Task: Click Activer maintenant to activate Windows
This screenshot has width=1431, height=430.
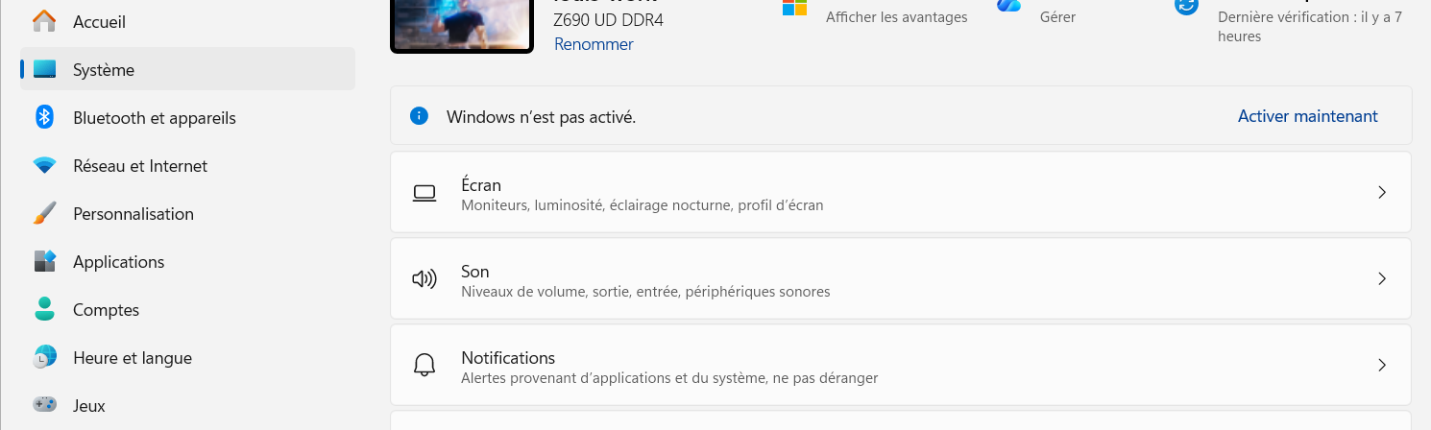Action: point(1307,116)
